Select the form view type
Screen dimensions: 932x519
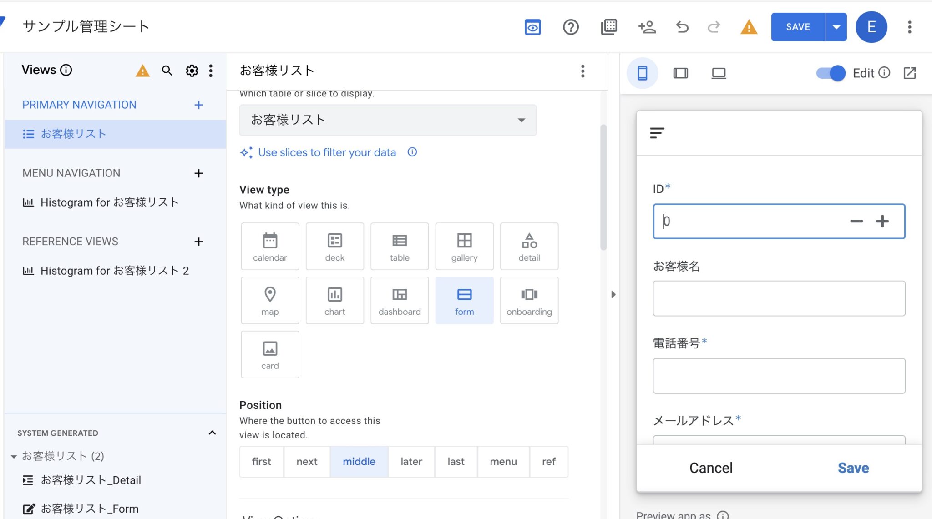click(x=464, y=300)
